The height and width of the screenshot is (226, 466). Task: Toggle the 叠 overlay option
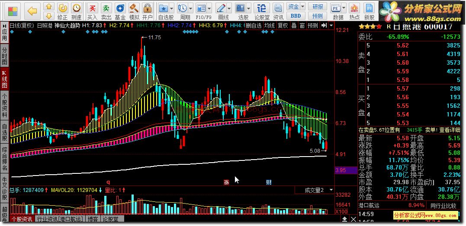click(294, 26)
